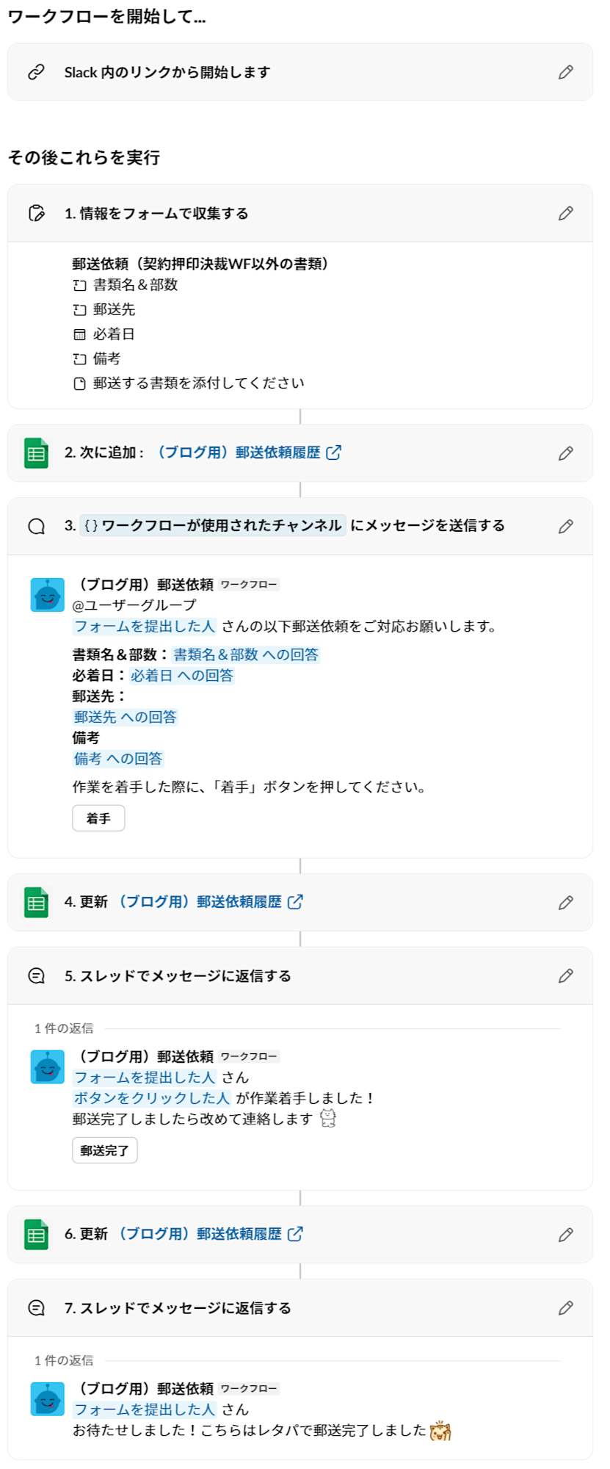Screen dimensions: 610x1469
Task: Click edit pencil on step 4 update
Action: tap(565, 903)
